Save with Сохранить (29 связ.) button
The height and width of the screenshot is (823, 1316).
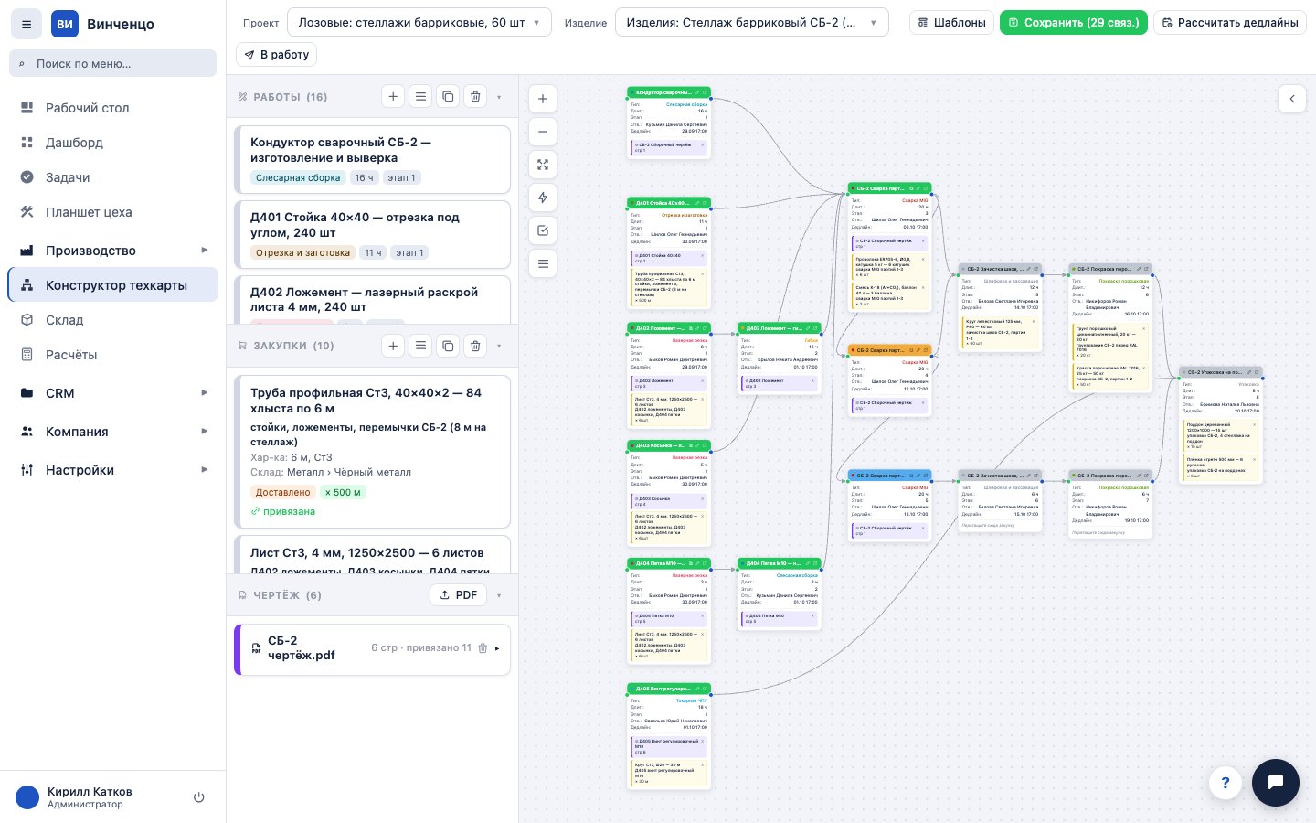[1074, 22]
